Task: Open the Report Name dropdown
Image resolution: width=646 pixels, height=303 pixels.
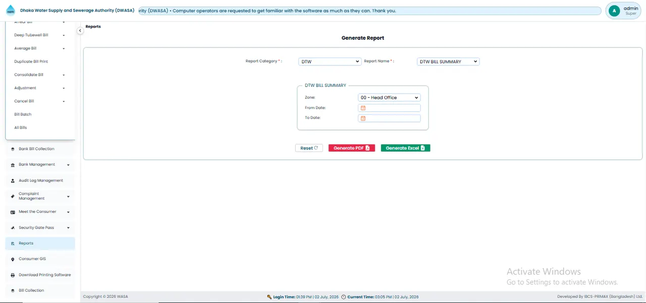Action: coord(448,62)
